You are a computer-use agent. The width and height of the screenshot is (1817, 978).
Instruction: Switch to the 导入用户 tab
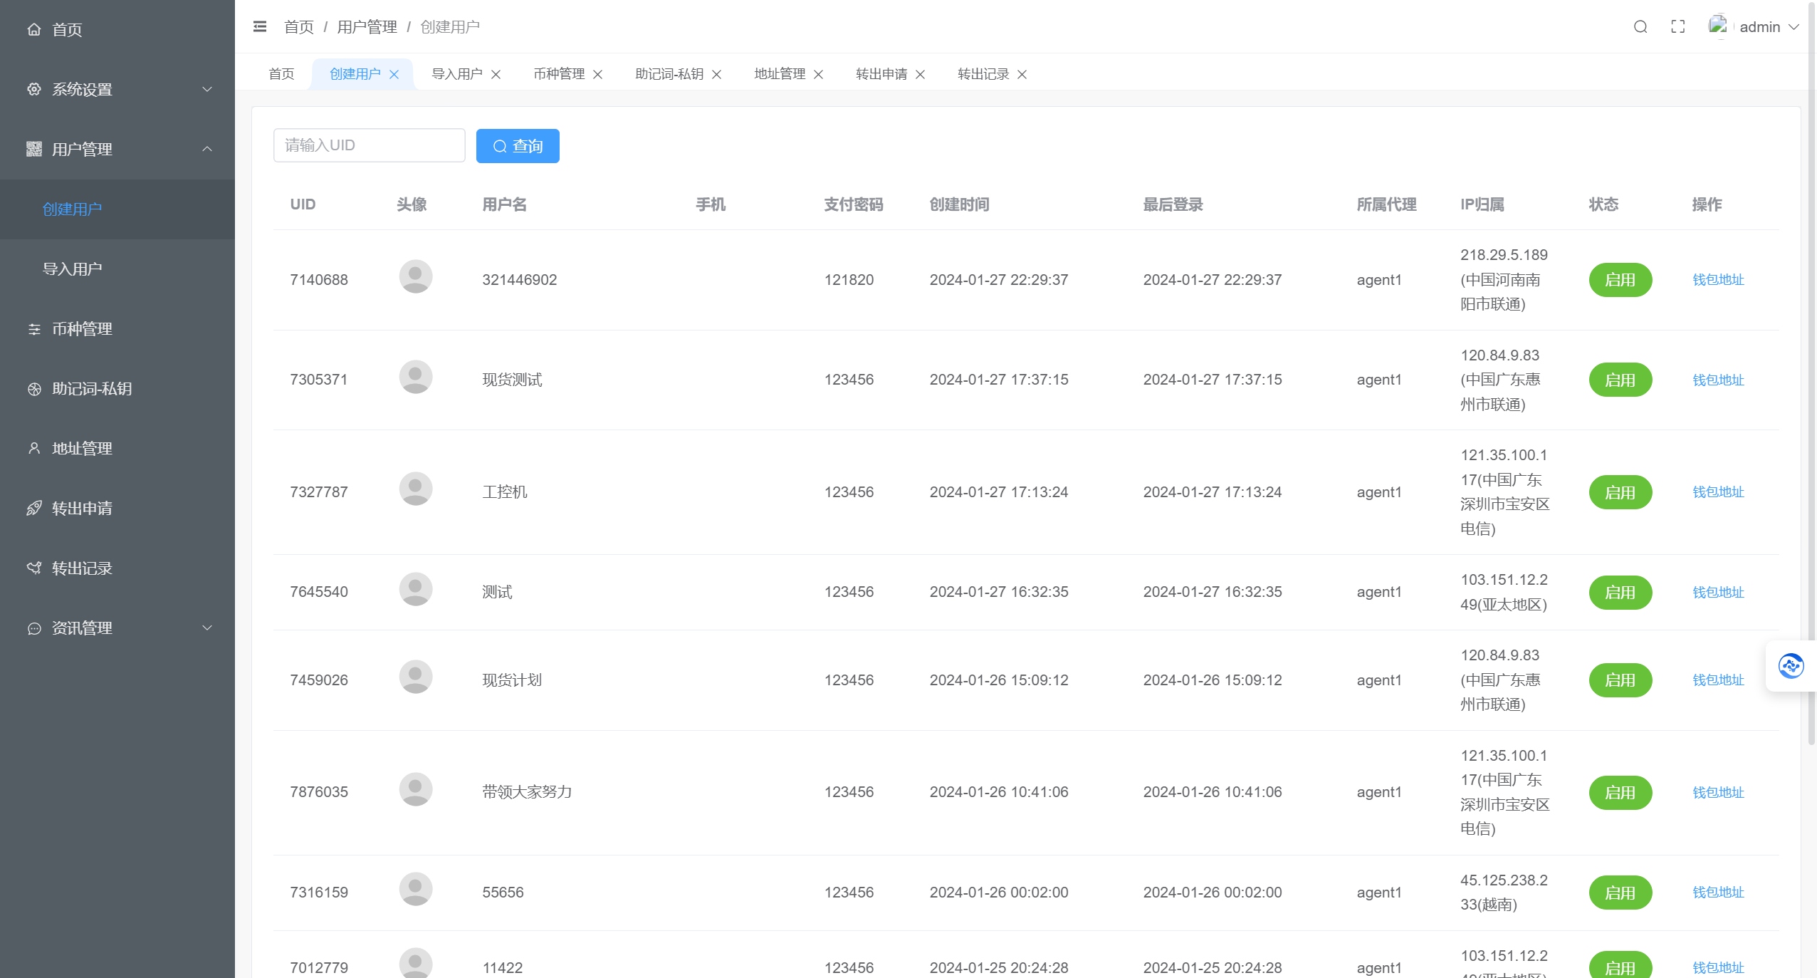(x=456, y=73)
